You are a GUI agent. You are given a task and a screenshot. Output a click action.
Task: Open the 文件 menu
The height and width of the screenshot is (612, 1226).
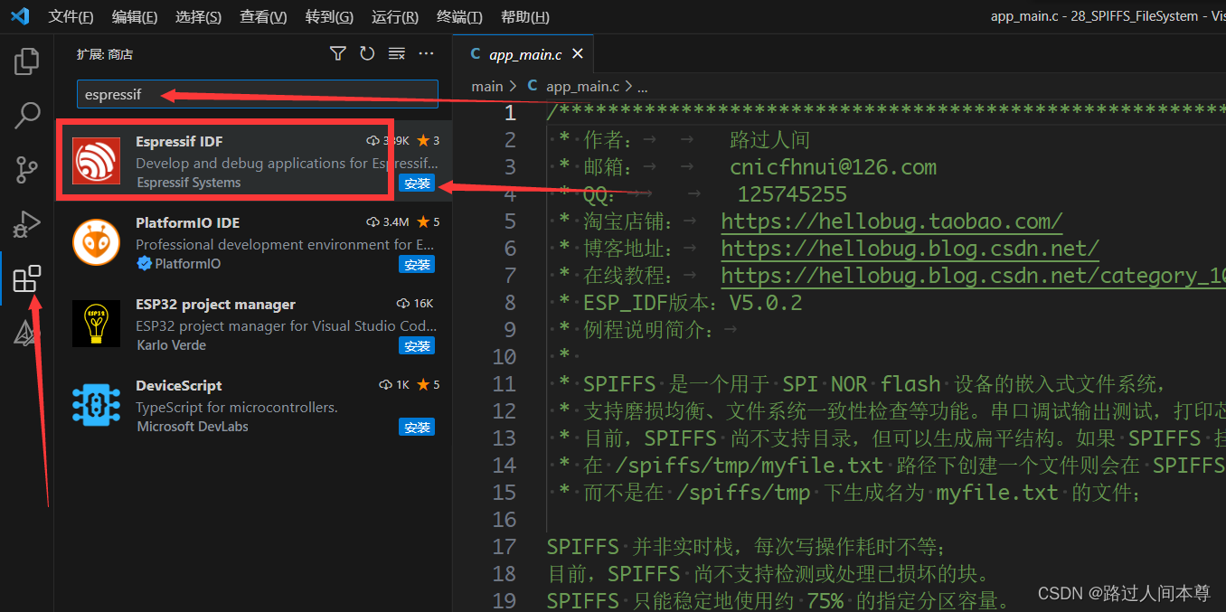pos(71,16)
